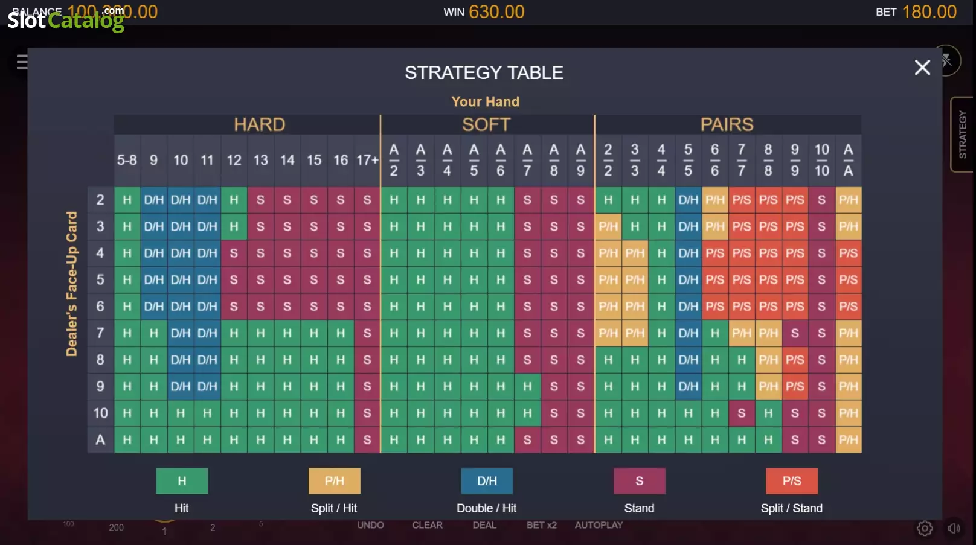
Task: Open the settings gear icon
Action: tap(925, 529)
